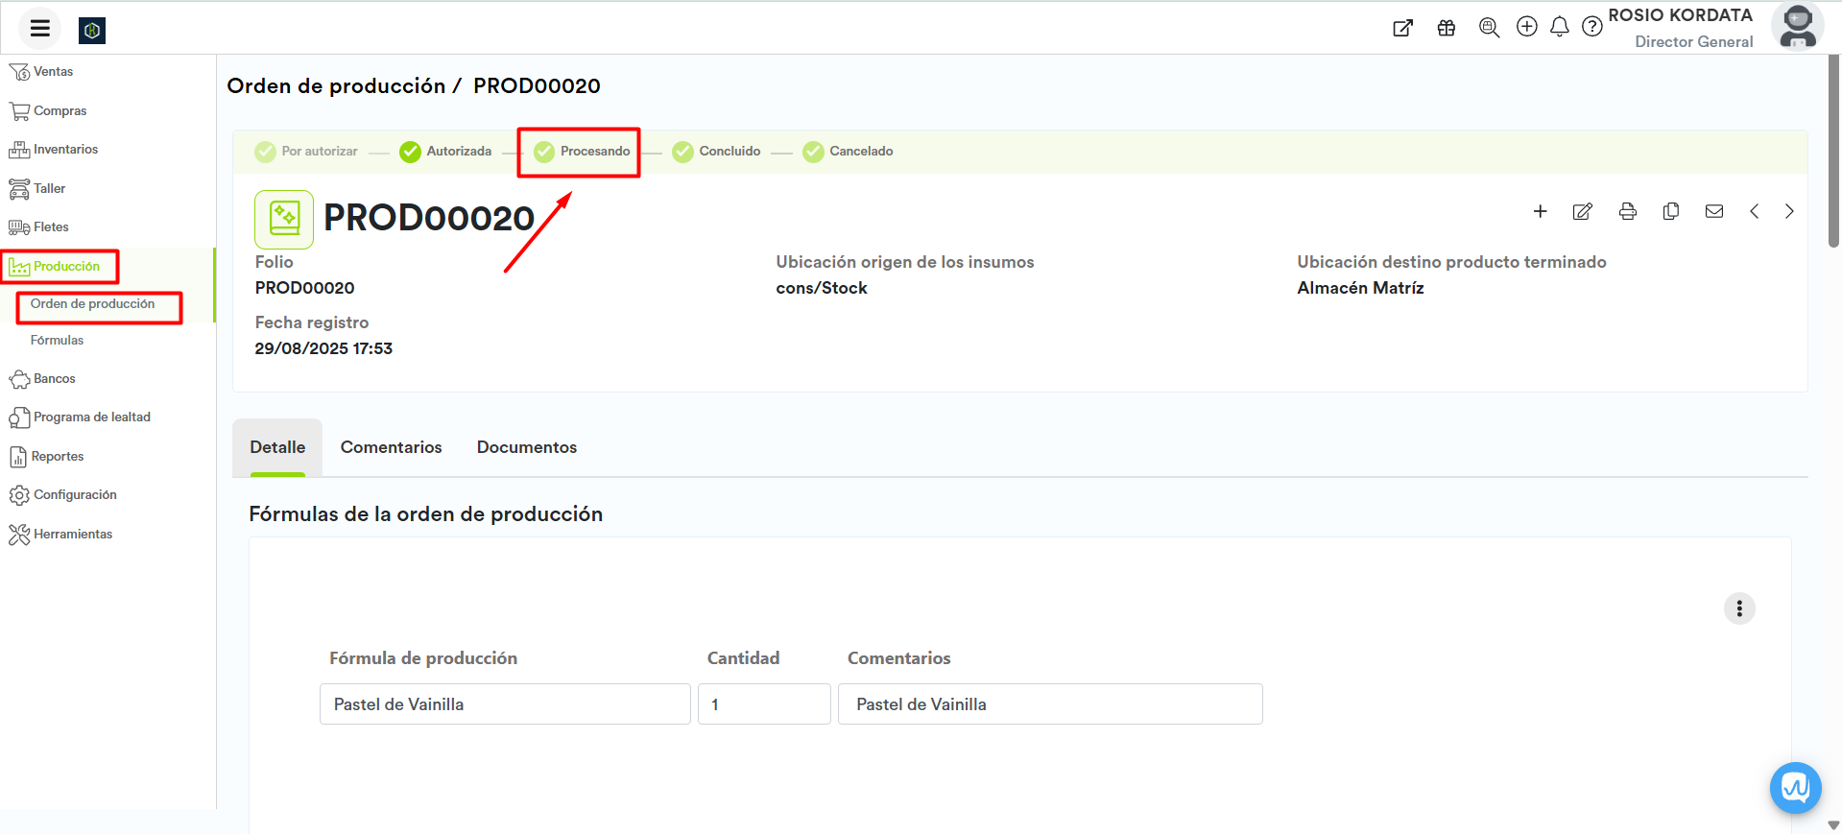The height and width of the screenshot is (834, 1842).
Task: Go to the previous order chevron
Action: coord(1754,211)
